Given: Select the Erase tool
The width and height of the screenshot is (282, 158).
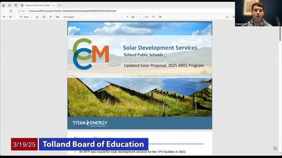Looking at the screenshot, I should tap(37, 17).
